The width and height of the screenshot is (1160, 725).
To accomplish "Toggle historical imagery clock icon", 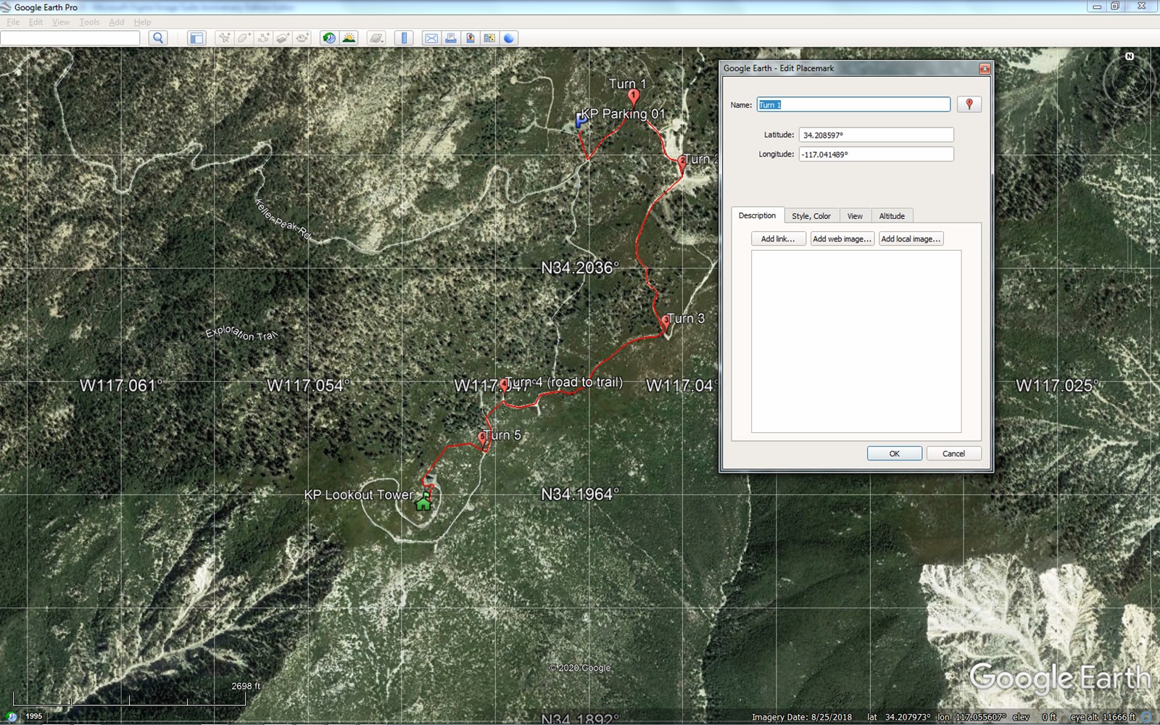I will (x=330, y=38).
